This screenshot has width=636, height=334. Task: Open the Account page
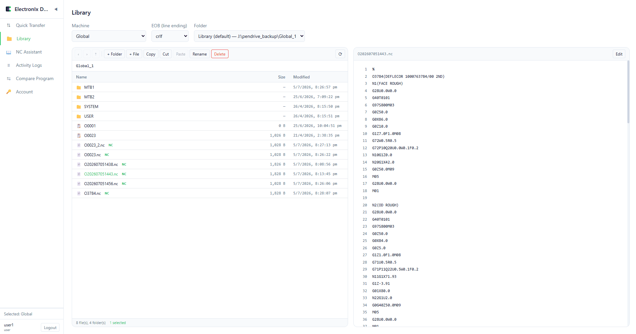[24, 92]
